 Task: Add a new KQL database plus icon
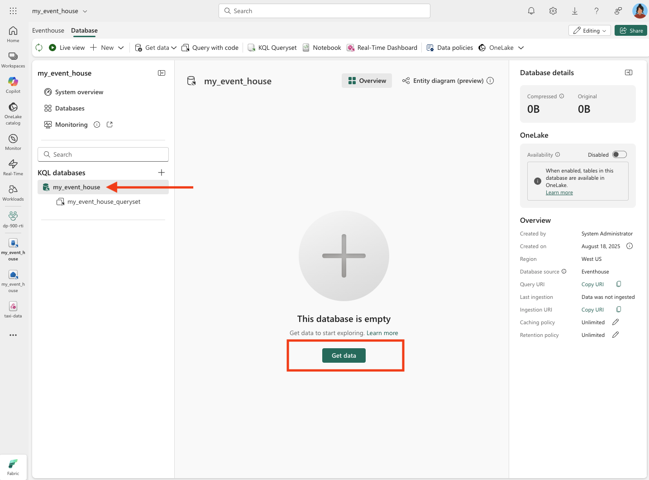pyautogui.click(x=161, y=173)
